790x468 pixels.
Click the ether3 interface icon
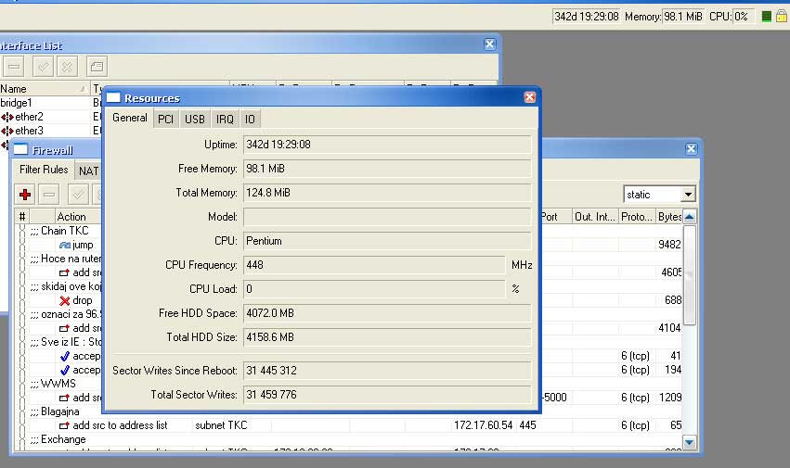7,132
